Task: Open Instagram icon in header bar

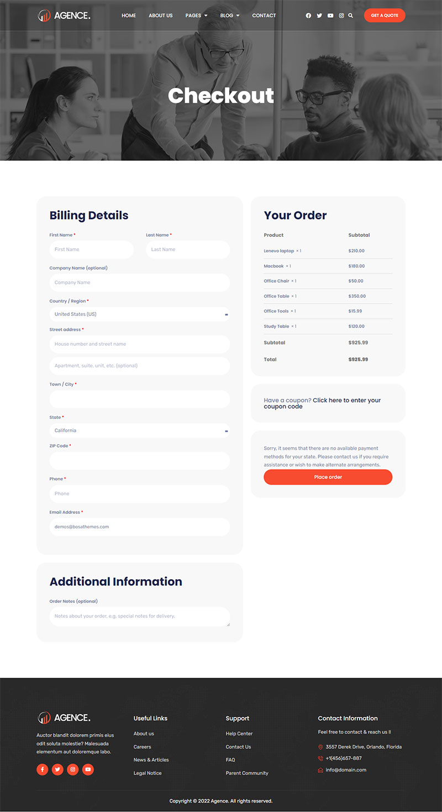Action: (341, 15)
